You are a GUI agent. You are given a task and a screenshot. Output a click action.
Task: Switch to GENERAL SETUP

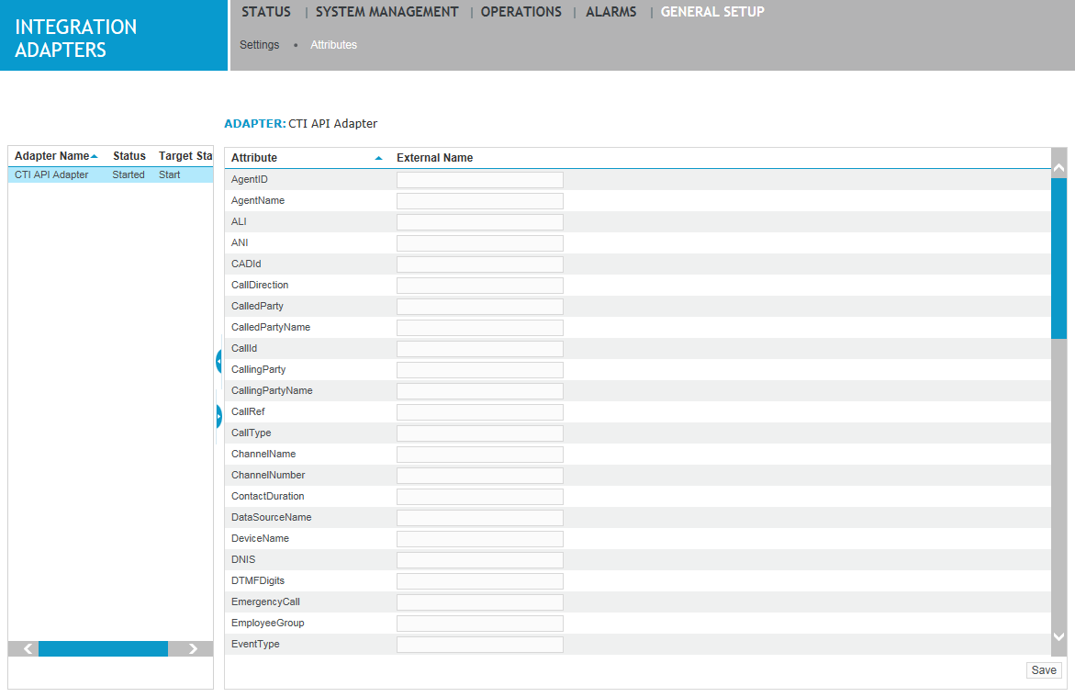click(712, 12)
